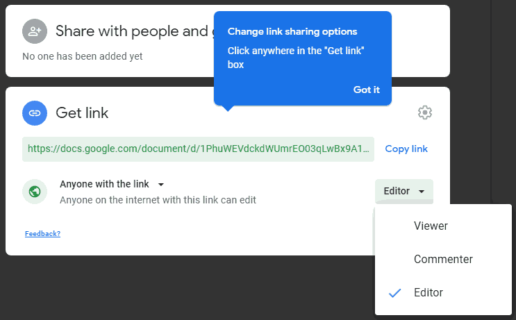Dismiss the tooltip with Got it
Screen dimensions: 516x320
366,90
